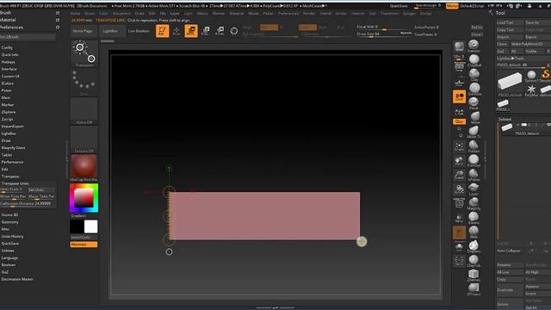Viewport: 551px width, 310px height.
Task: Select the ClayBuildup brush icon
Action: tap(474, 60)
